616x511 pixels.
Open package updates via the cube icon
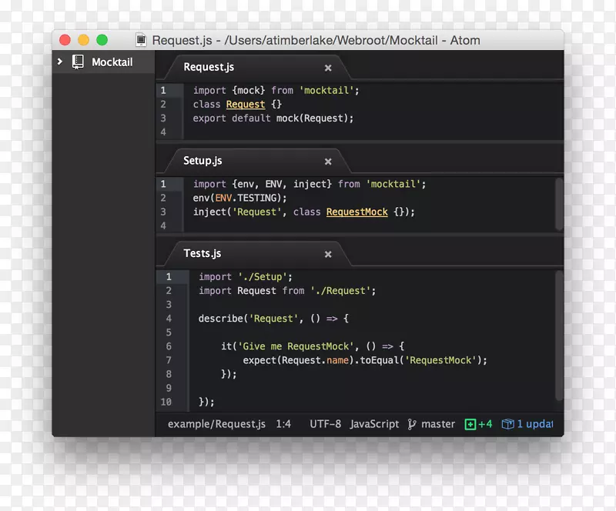(x=508, y=424)
